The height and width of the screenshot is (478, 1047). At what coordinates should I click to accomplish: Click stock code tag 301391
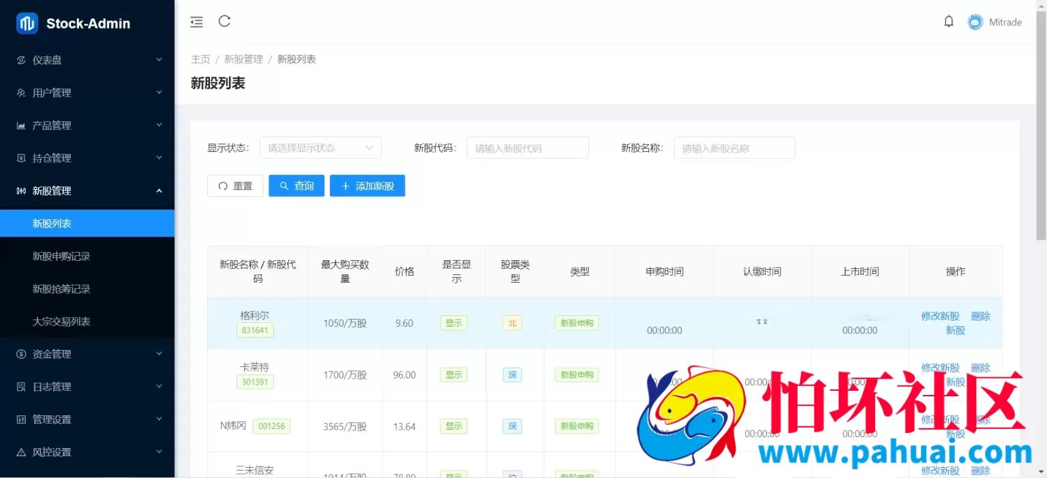click(255, 382)
